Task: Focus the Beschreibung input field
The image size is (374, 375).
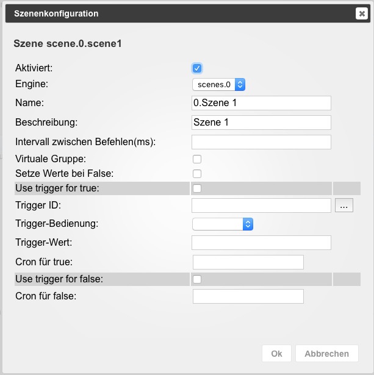Action: [261, 123]
